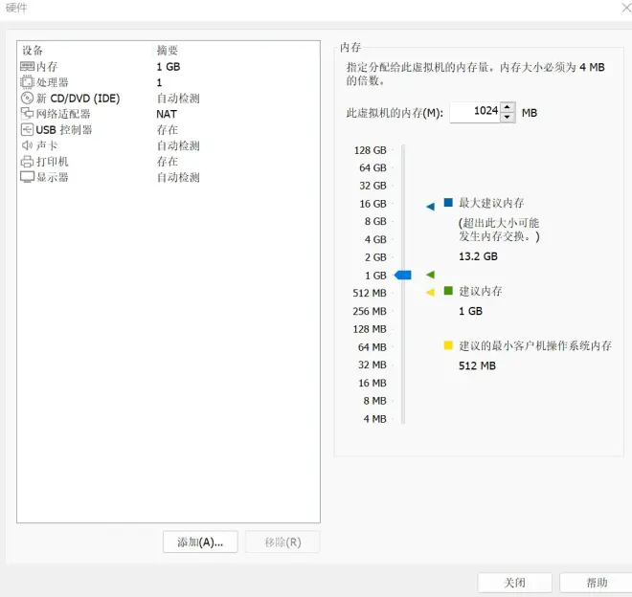The width and height of the screenshot is (632, 597).
Task: Click the 关闭 button
Action: tap(515, 583)
